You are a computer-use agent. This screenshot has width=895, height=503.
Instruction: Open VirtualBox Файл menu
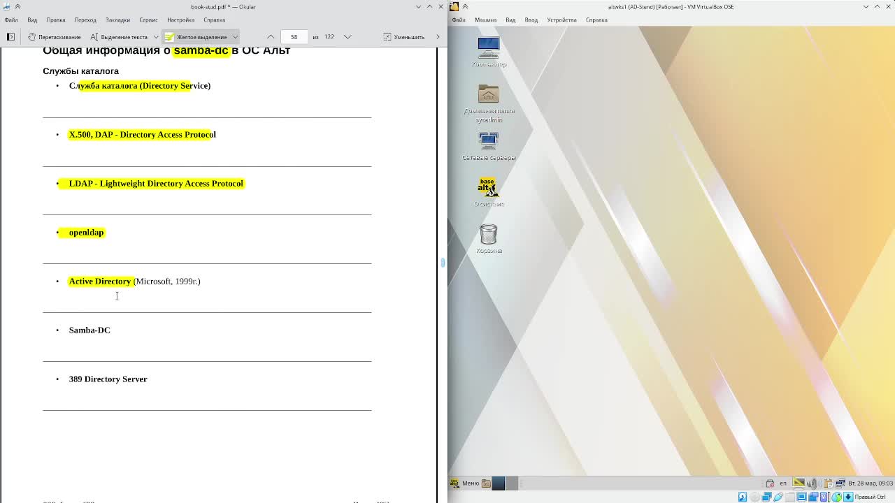(x=459, y=20)
